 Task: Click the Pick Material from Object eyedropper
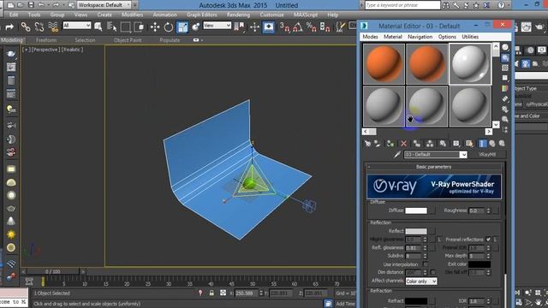(397, 154)
